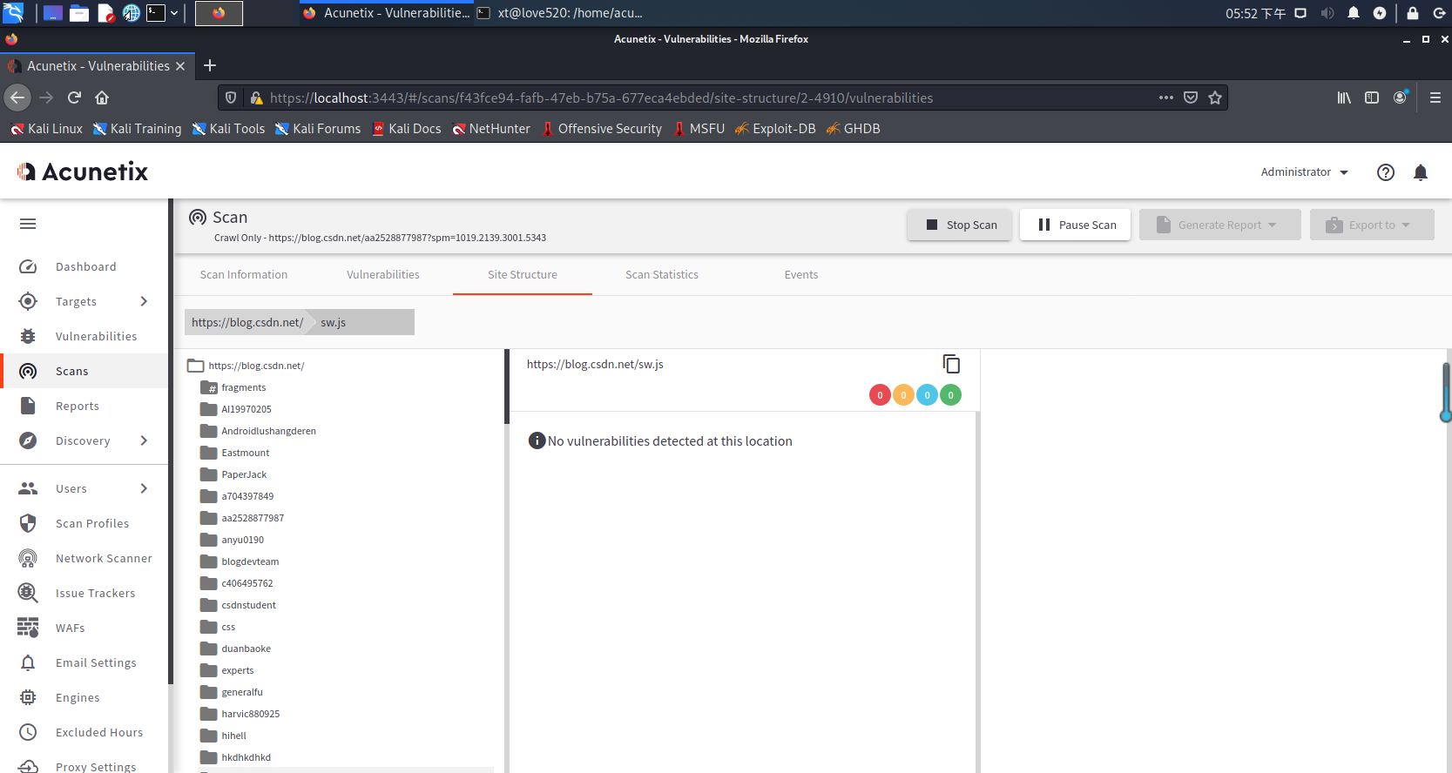Open the Administrator account dropdown
Image resolution: width=1452 pixels, height=773 pixels.
1304,172
